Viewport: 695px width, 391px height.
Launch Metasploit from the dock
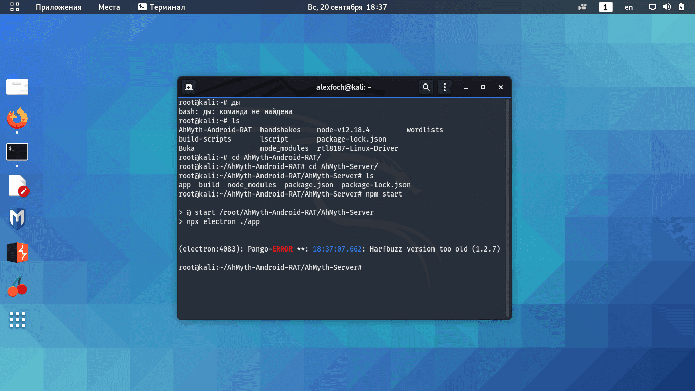pos(17,219)
